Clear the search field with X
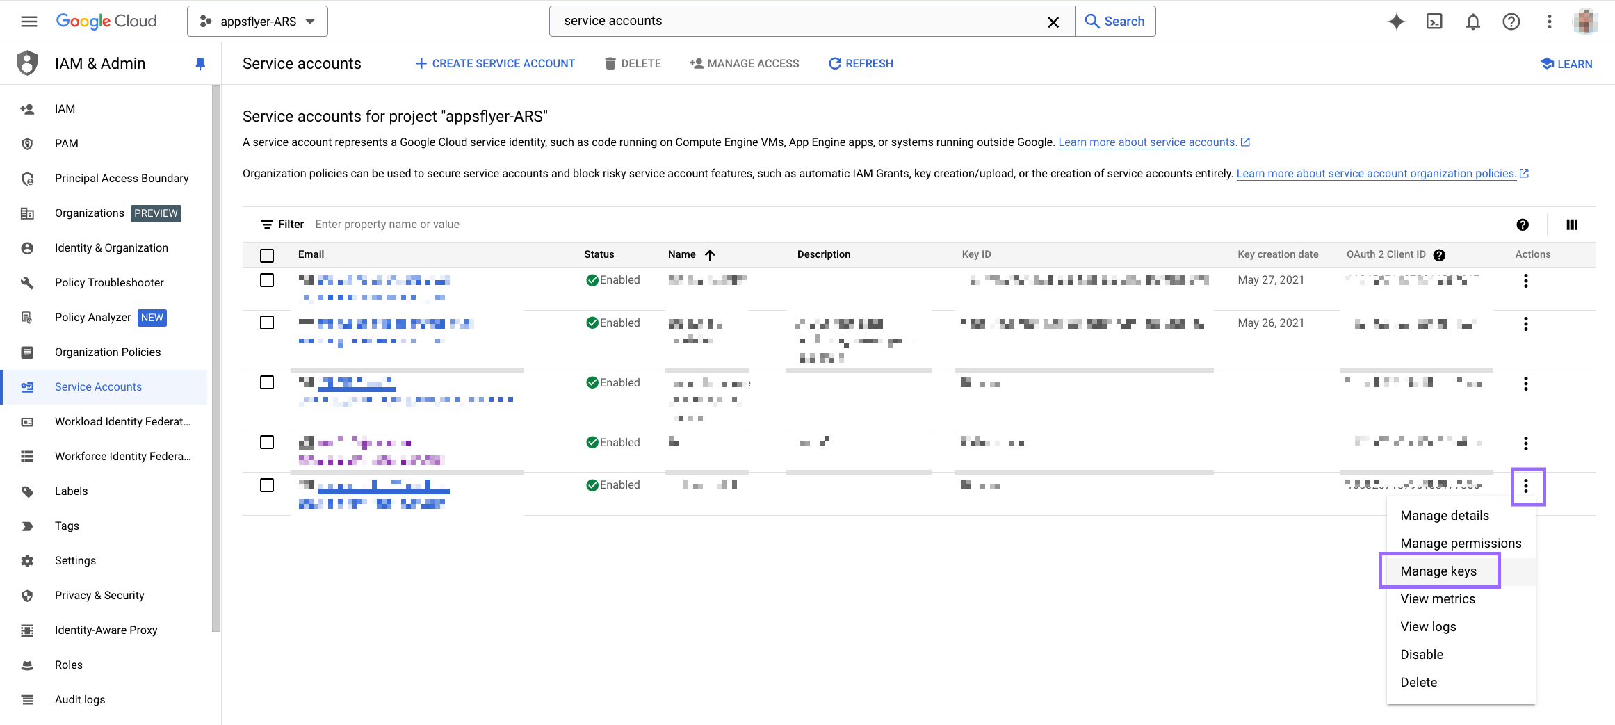Screen dimensions: 1615x725 (1053, 22)
